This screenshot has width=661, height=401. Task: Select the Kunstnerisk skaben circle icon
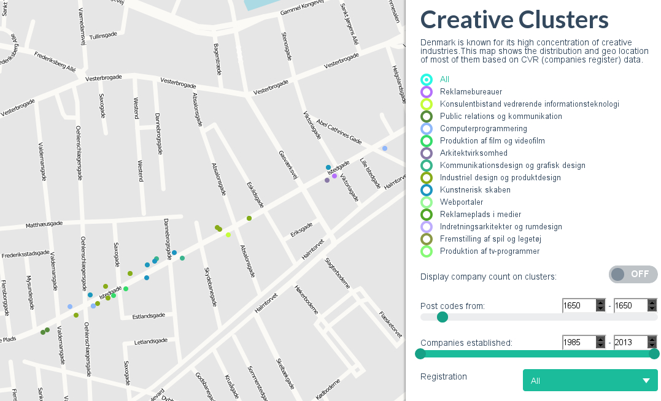(x=427, y=190)
